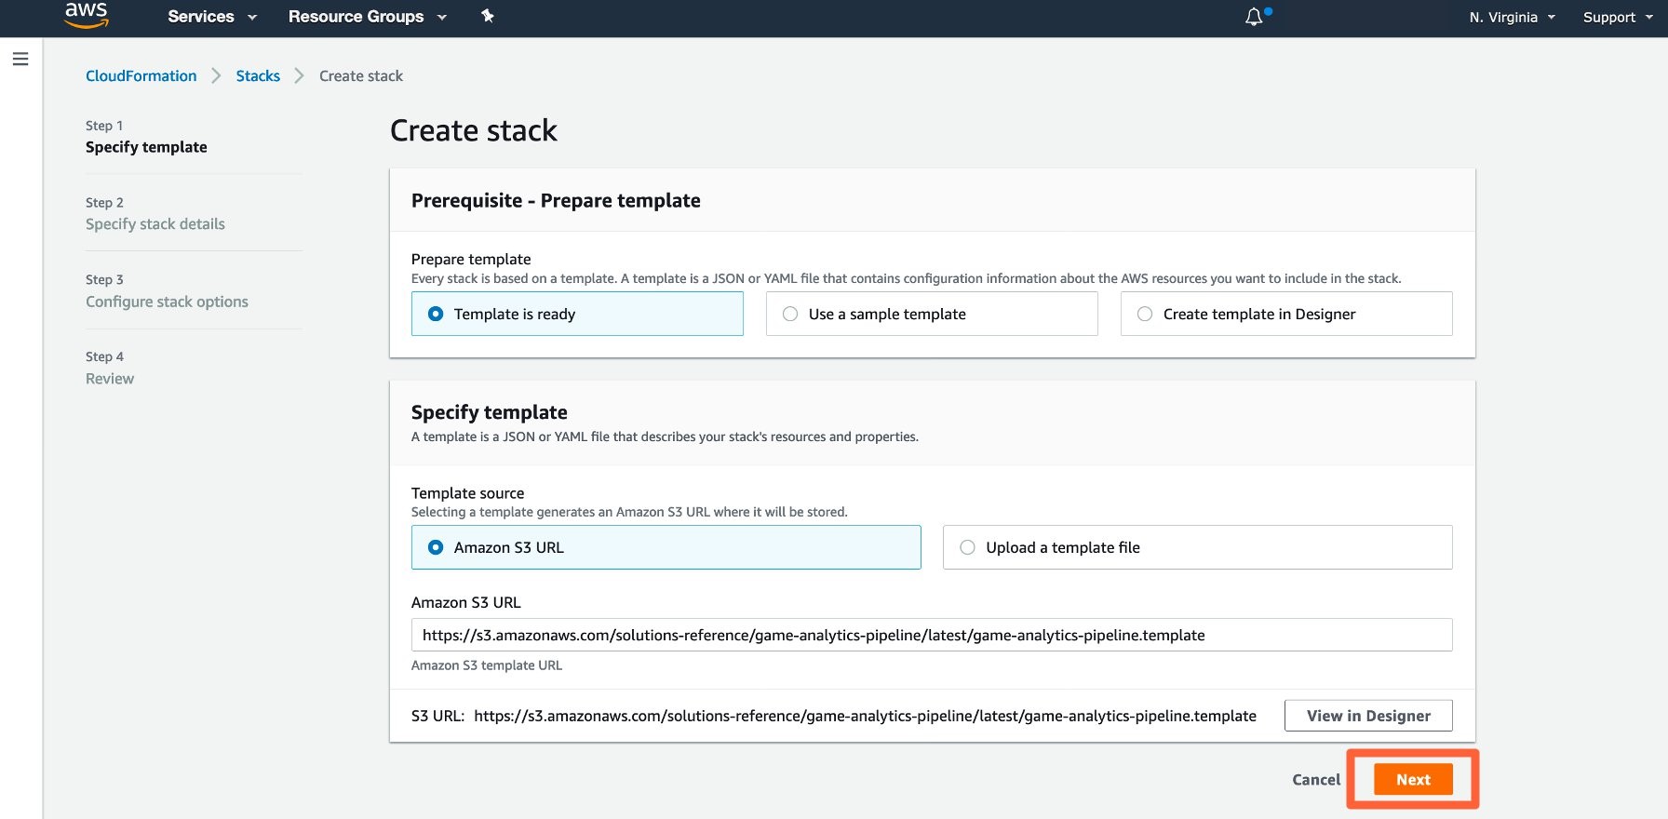Click the Specify template section heading
This screenshot has width=1668, height=819.
click(490, 412)
